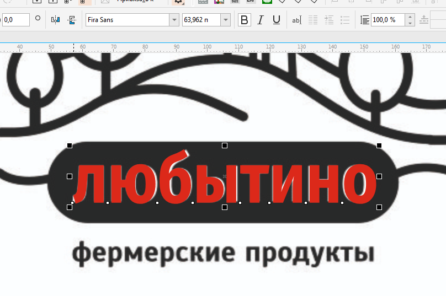This screenshot has width=446, height=296.
Task: Mirror the selected text horizontally
Action: tap(55, 20)
